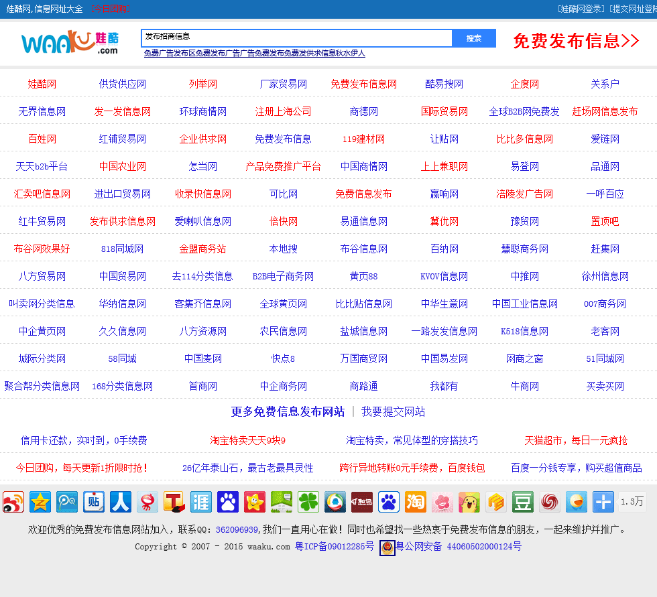This screenshot has width=657, height=597.
Task: Click the dark blue Baidu paw icon
Action: (228, 502)
